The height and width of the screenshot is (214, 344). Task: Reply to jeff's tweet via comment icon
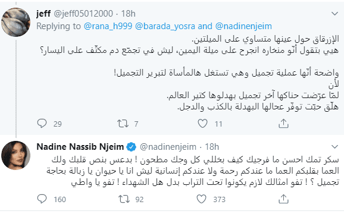[42, 123]
